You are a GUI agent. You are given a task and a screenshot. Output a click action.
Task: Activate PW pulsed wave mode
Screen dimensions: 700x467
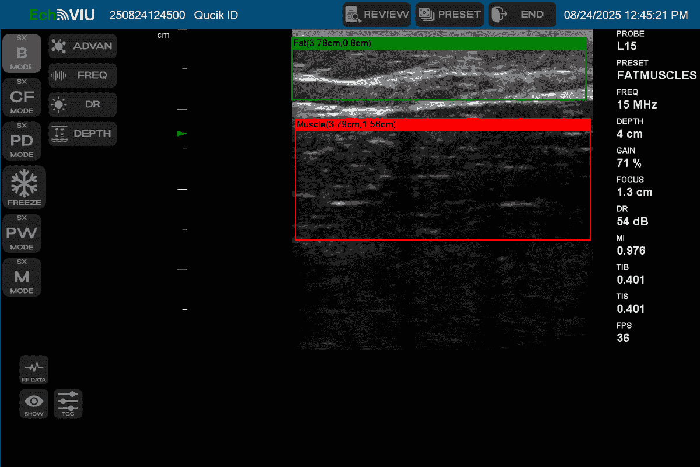(x=22, y=233)
